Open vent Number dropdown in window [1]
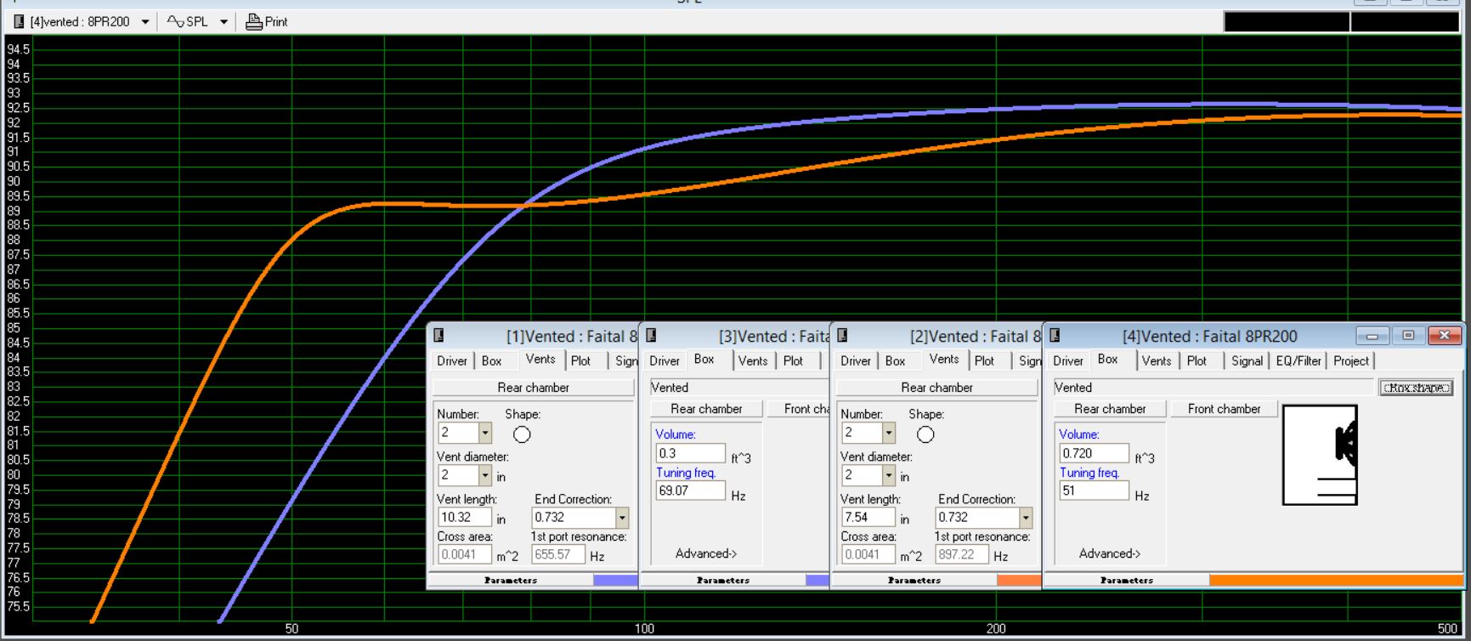This screenshot has height=641, width=1471. [484, 433]
